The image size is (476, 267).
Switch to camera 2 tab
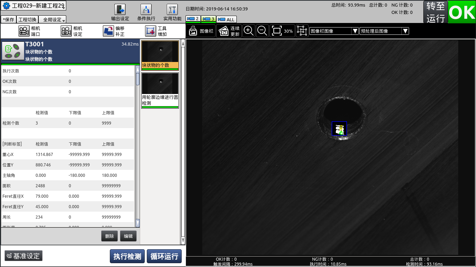[193, 19]
